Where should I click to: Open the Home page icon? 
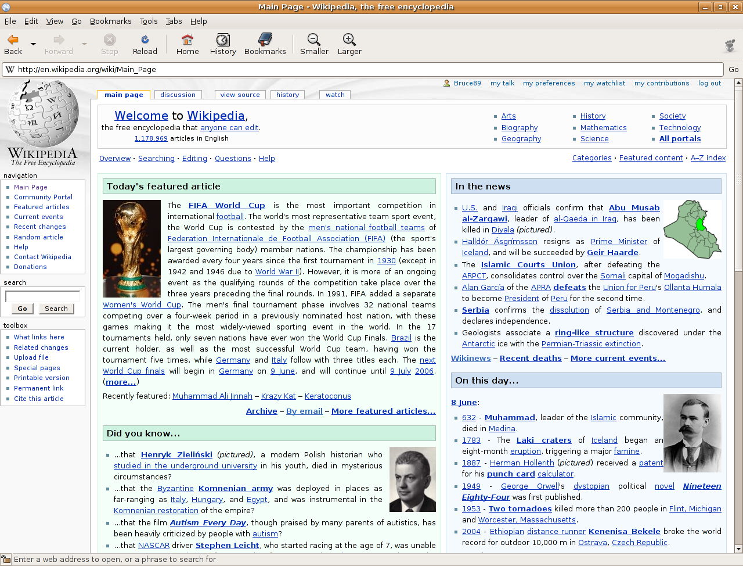187,40
